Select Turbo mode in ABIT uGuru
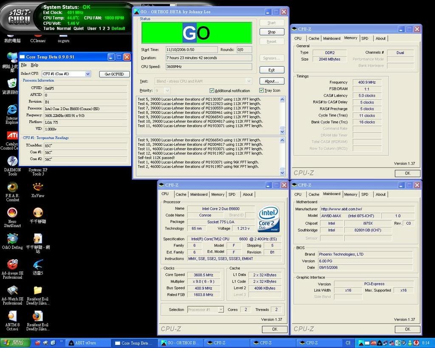 (49, 28)
